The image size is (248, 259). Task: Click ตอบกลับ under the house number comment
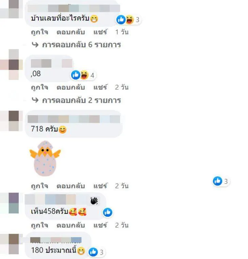71,32
